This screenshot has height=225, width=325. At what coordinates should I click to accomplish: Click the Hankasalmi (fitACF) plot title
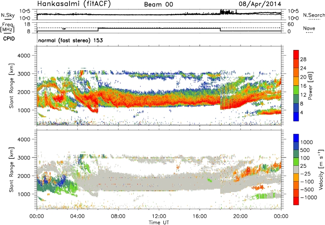pos(74,4)
